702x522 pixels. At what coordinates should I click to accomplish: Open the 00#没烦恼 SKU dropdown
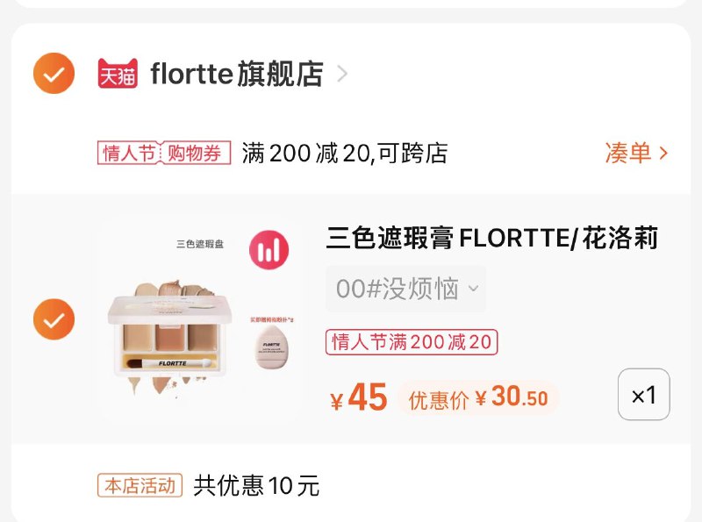tap(405, 290)
